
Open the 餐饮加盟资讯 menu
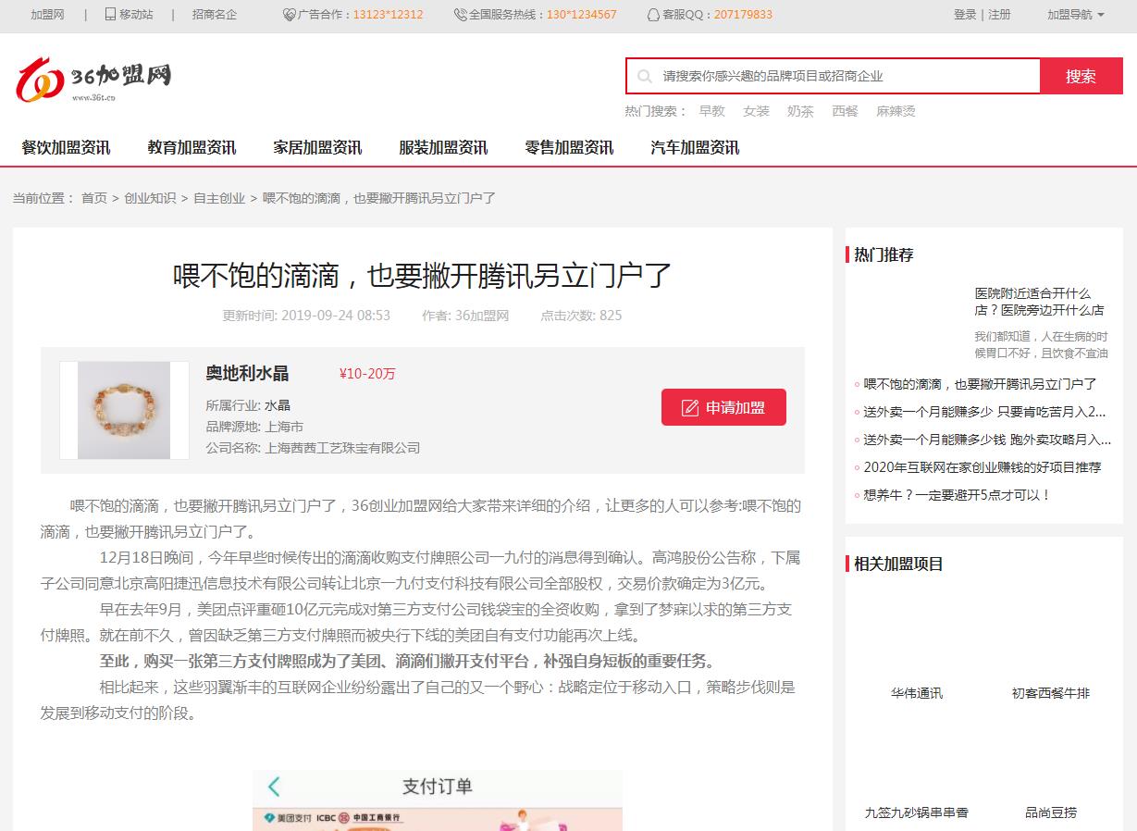(x=66, y=147)
